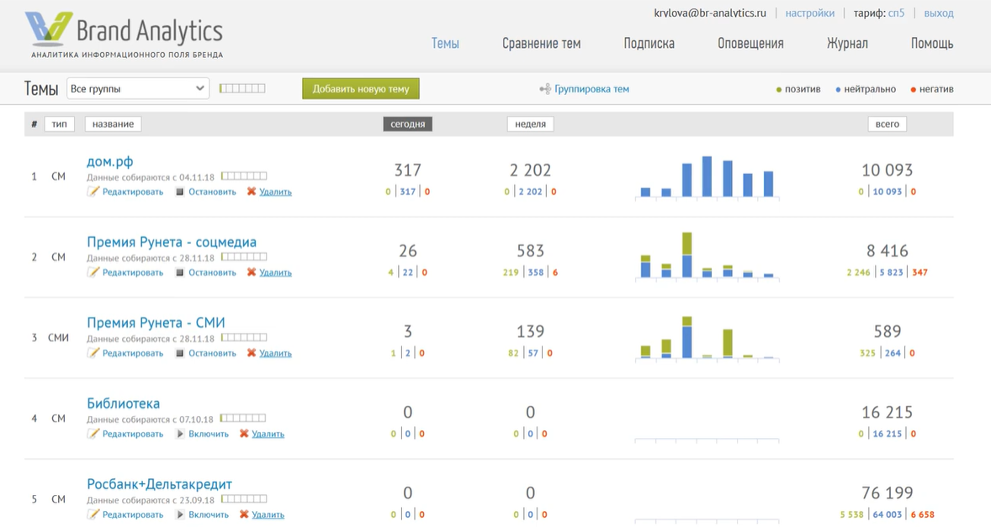Click the выход logout link
Image resolution: width=991 pixels, height=527 pixels.
pos(939,13)
